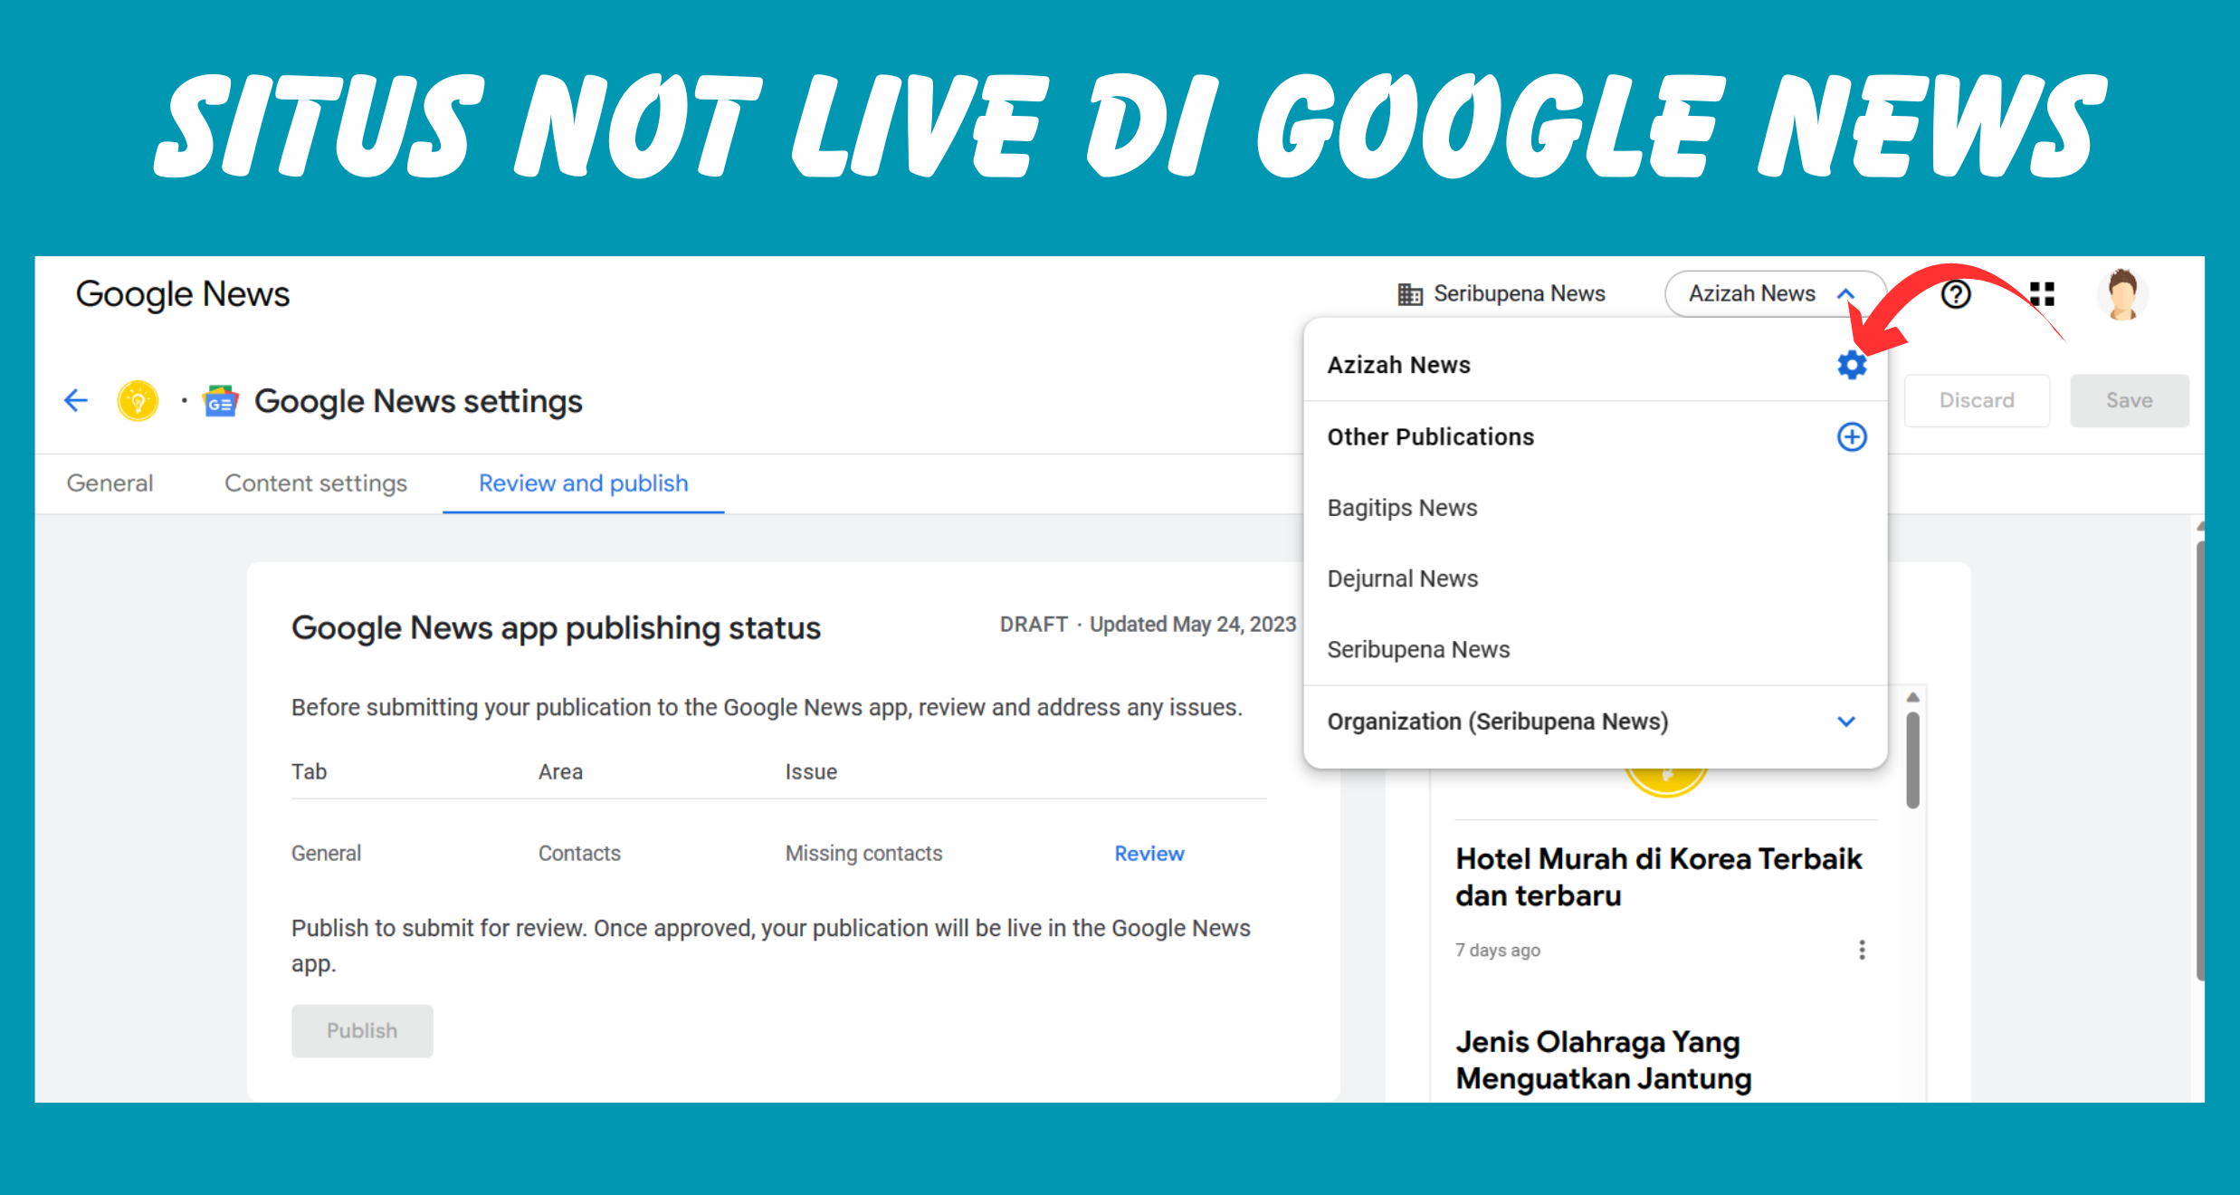Click the DRAFT status label
The height and width of the screenshot is (1195, 2240).
coord(1034,625)
